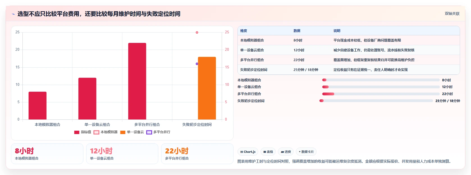The image size is (471, 175).
Task: Click the 说明 column header
Action: tap(337, 31)
